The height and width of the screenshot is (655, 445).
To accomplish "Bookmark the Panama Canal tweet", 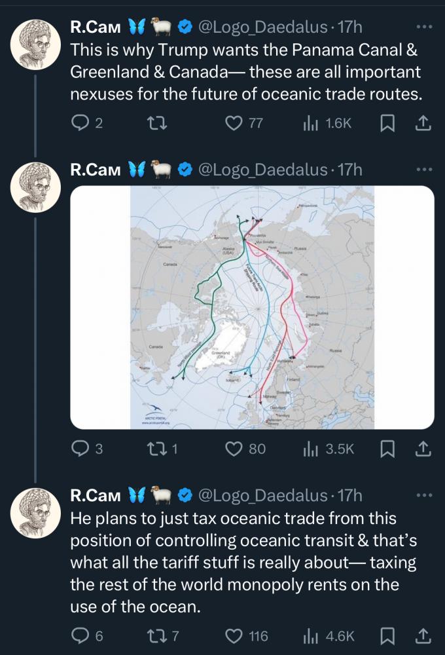I will click(x=388, y=122).
